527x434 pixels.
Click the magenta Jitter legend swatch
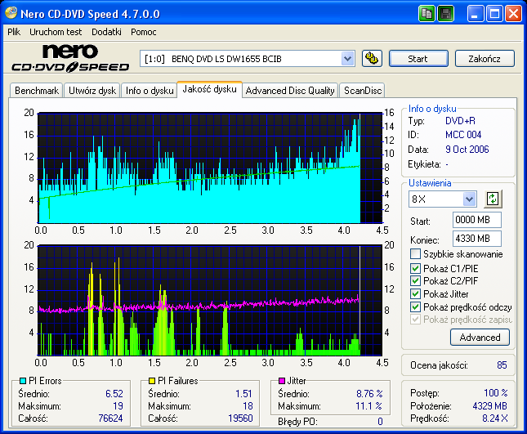click(282, 381)
